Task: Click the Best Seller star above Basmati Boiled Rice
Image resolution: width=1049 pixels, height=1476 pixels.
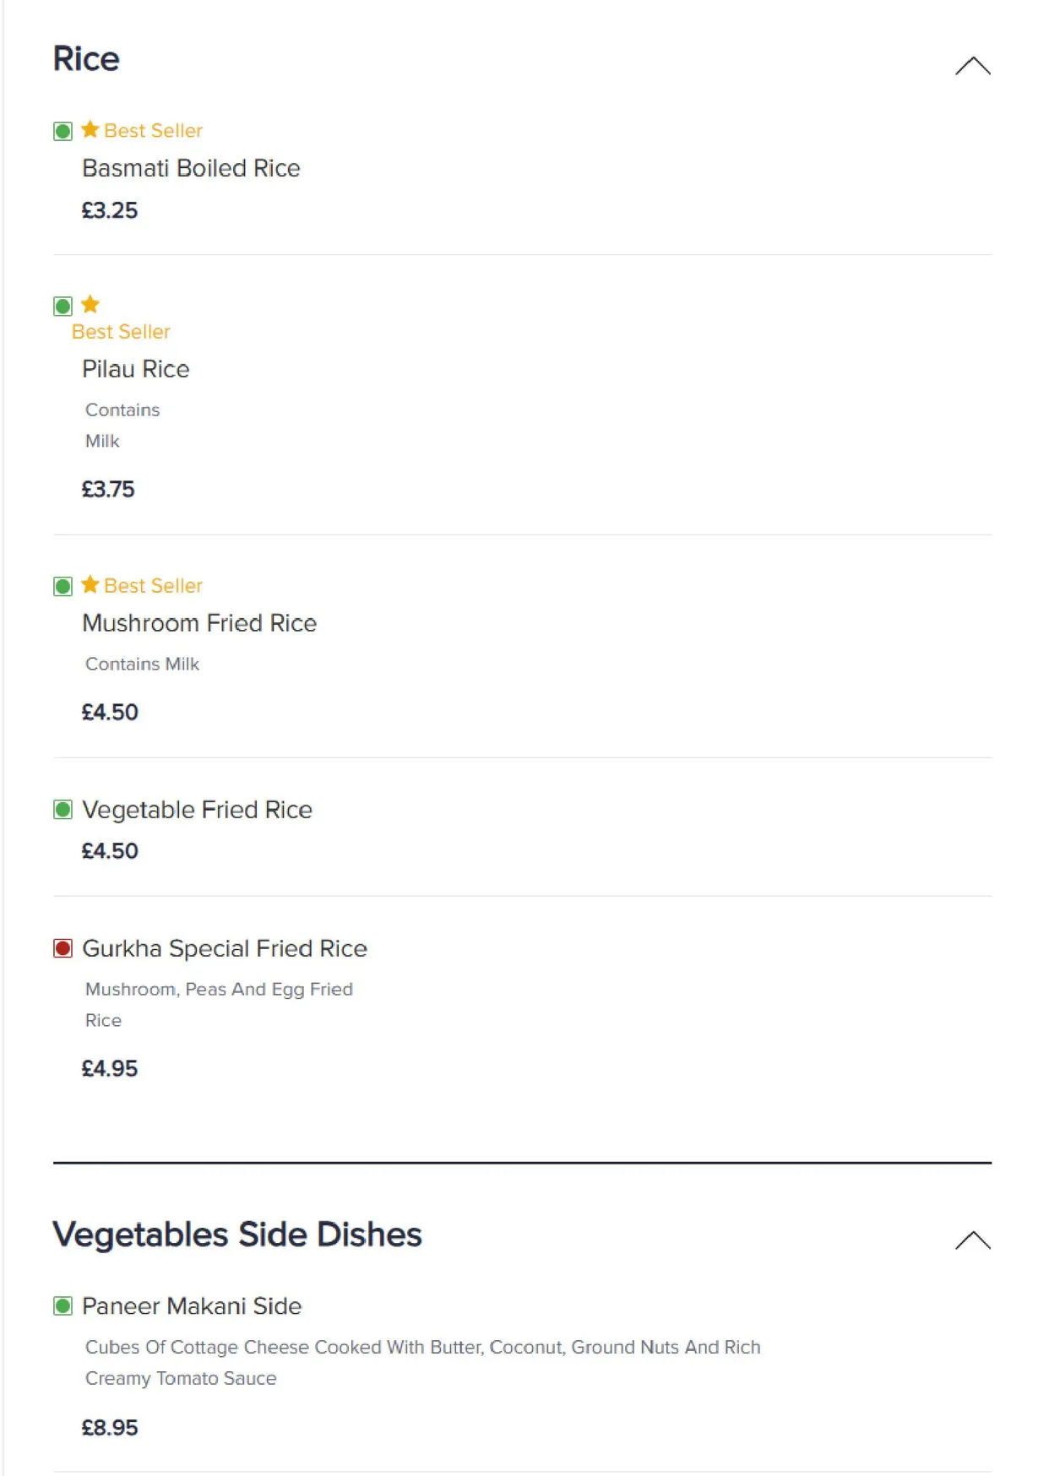Action: pyautogui.click(x=90, y=129)
